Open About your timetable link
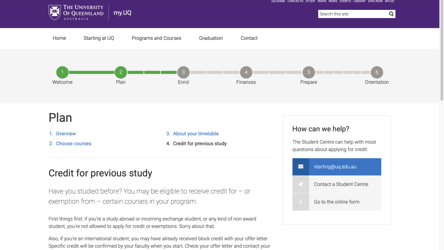This screenshot has height=250, width=444. pos(196,134)
